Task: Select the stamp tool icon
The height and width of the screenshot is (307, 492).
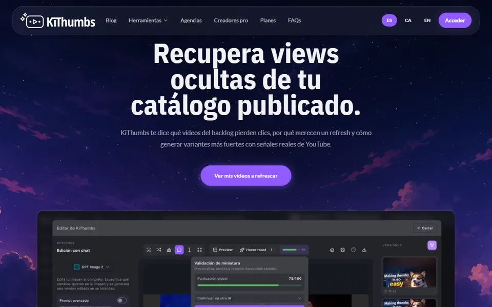Action: [x=169, y=250]
